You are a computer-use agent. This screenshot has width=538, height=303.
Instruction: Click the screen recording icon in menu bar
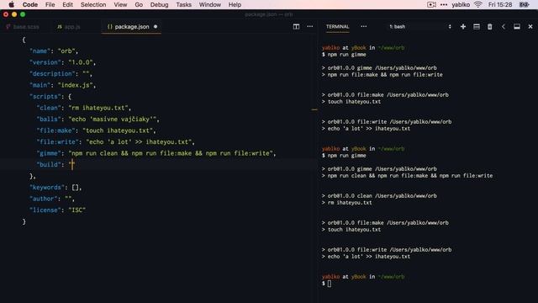click(x=431, y=4)
